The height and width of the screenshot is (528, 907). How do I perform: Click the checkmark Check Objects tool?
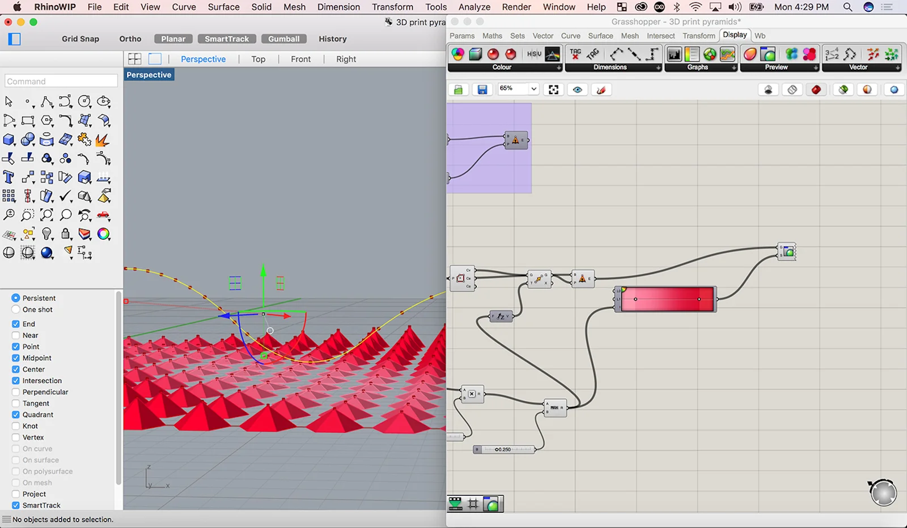66,196
